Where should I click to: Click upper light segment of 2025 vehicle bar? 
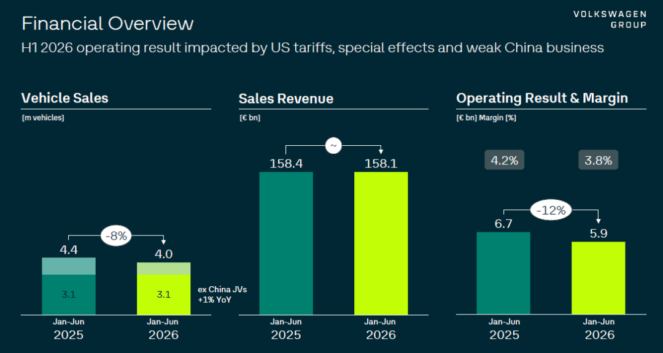[x=69, y=266]
